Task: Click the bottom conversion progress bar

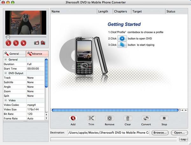Action: point(114,139)
